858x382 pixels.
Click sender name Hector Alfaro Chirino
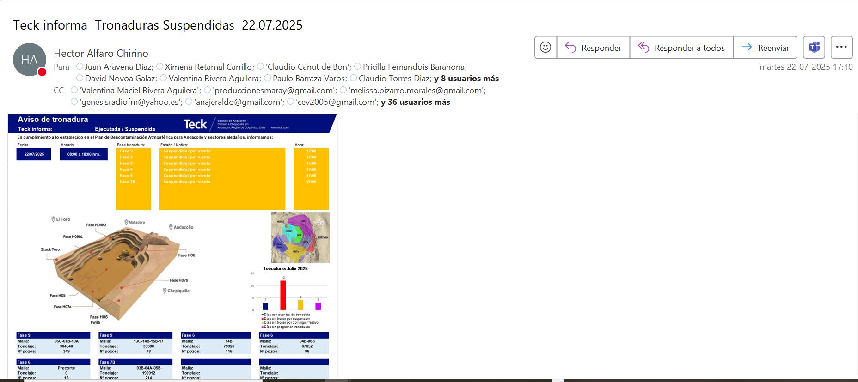pyautogui.click(x=101, y=53)
